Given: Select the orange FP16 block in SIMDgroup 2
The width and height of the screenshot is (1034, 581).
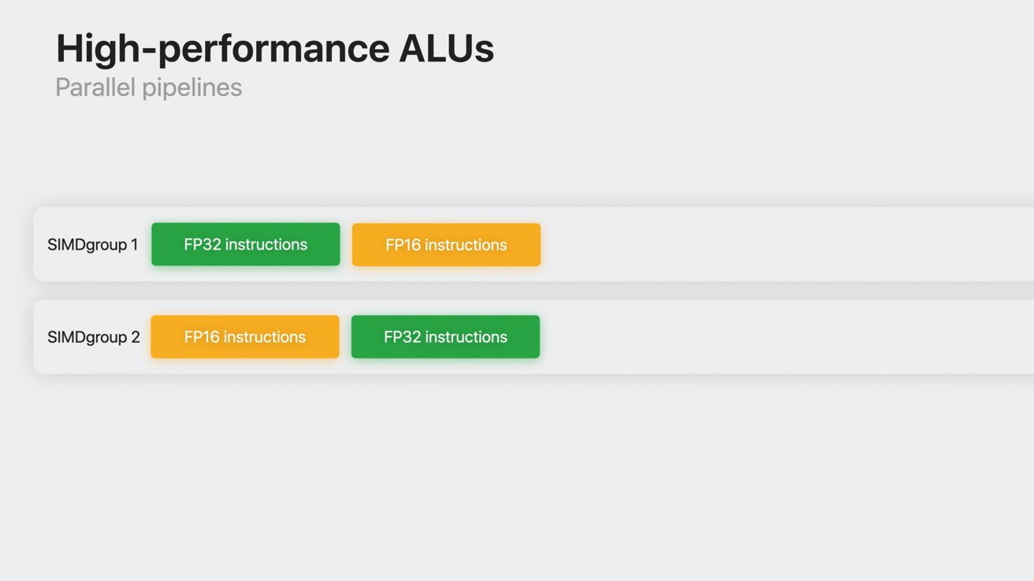Looking at the screenshot, I should pyautogui.click(x=245, y=337).
